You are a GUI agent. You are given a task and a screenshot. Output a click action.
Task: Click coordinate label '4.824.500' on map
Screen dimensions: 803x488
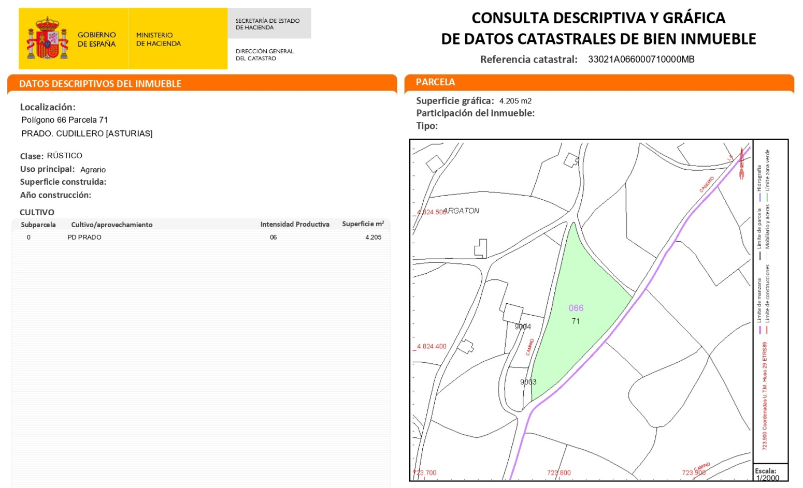coord(431,212)
